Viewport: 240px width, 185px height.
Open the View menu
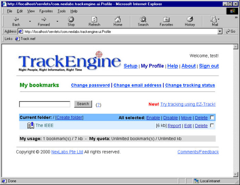[31, 11]
